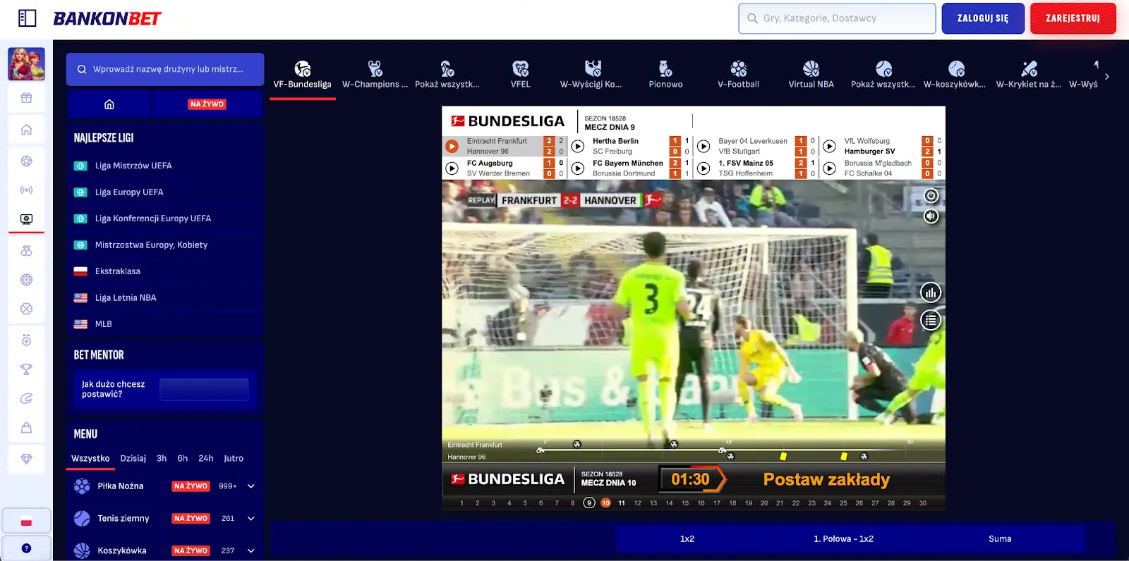Play Bayern München vs Borussia Dortmund match

578,168
